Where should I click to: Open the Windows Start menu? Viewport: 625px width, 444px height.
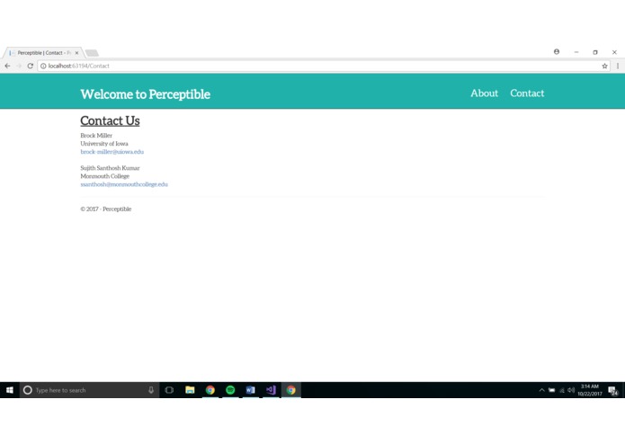(x=10, y=390)
